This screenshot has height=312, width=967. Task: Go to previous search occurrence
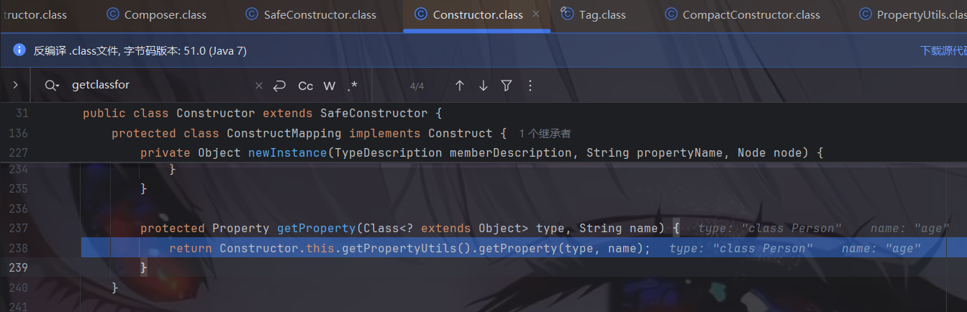click(x=460, y=86)
